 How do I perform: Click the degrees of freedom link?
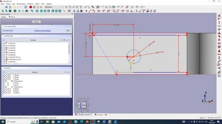43,31
